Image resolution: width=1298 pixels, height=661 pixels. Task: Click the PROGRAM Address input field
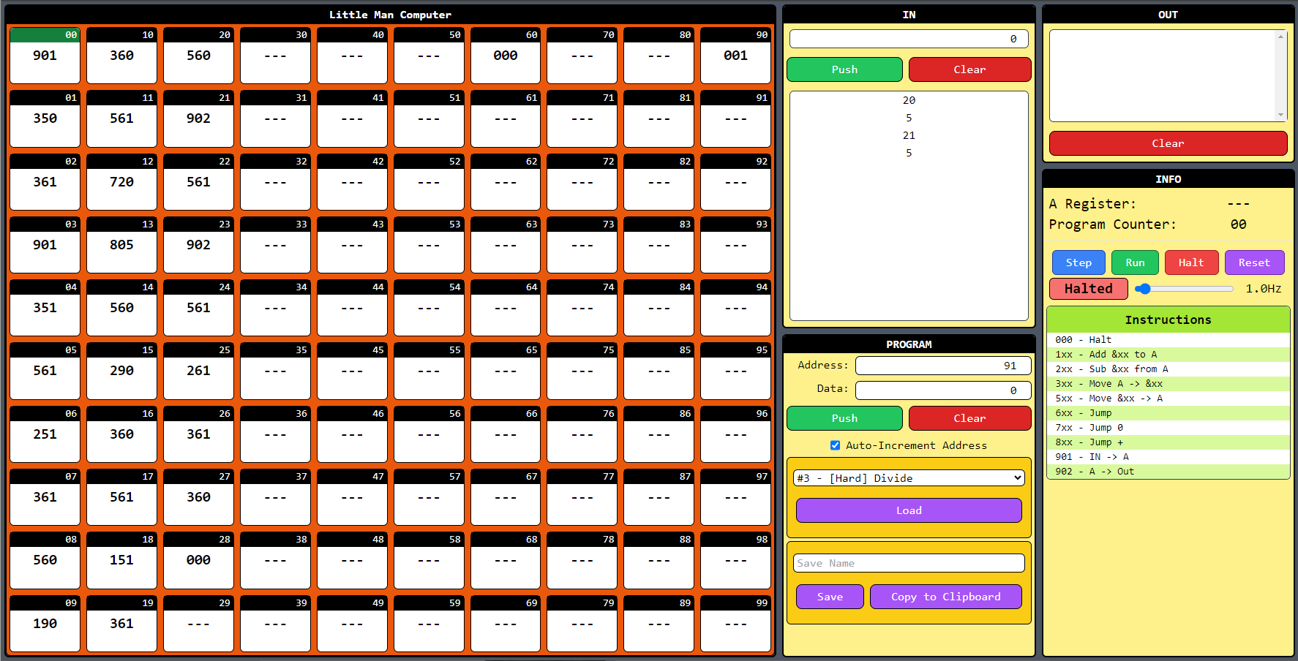coord(942,366)
